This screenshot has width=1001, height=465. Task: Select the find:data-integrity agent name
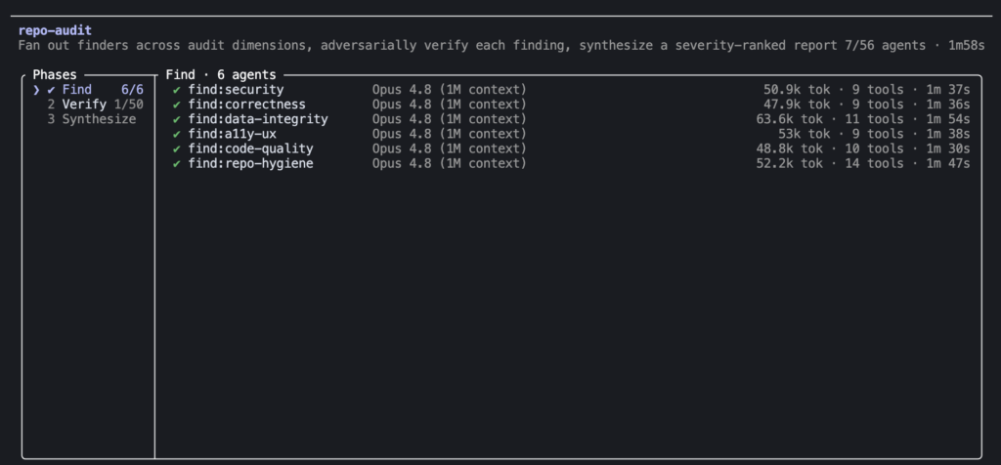(x=258, y=119)
